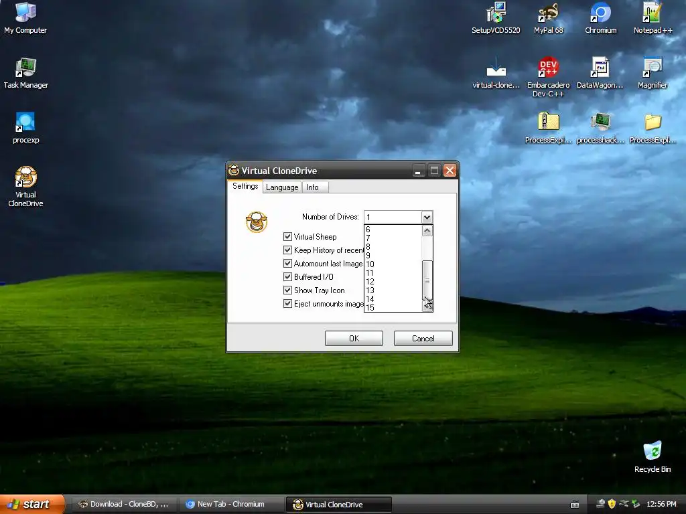Close the Virtual CloneDrive window
Viewport: 686px width, 514px height.
coord(450,171)
